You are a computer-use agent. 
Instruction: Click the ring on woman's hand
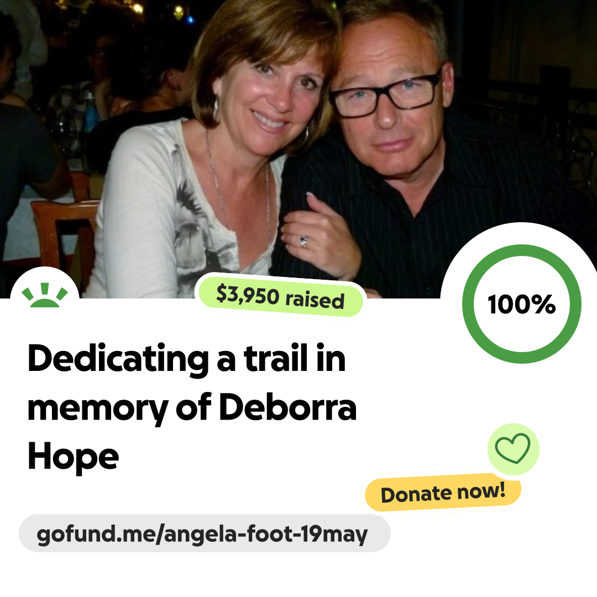[303, 241]
